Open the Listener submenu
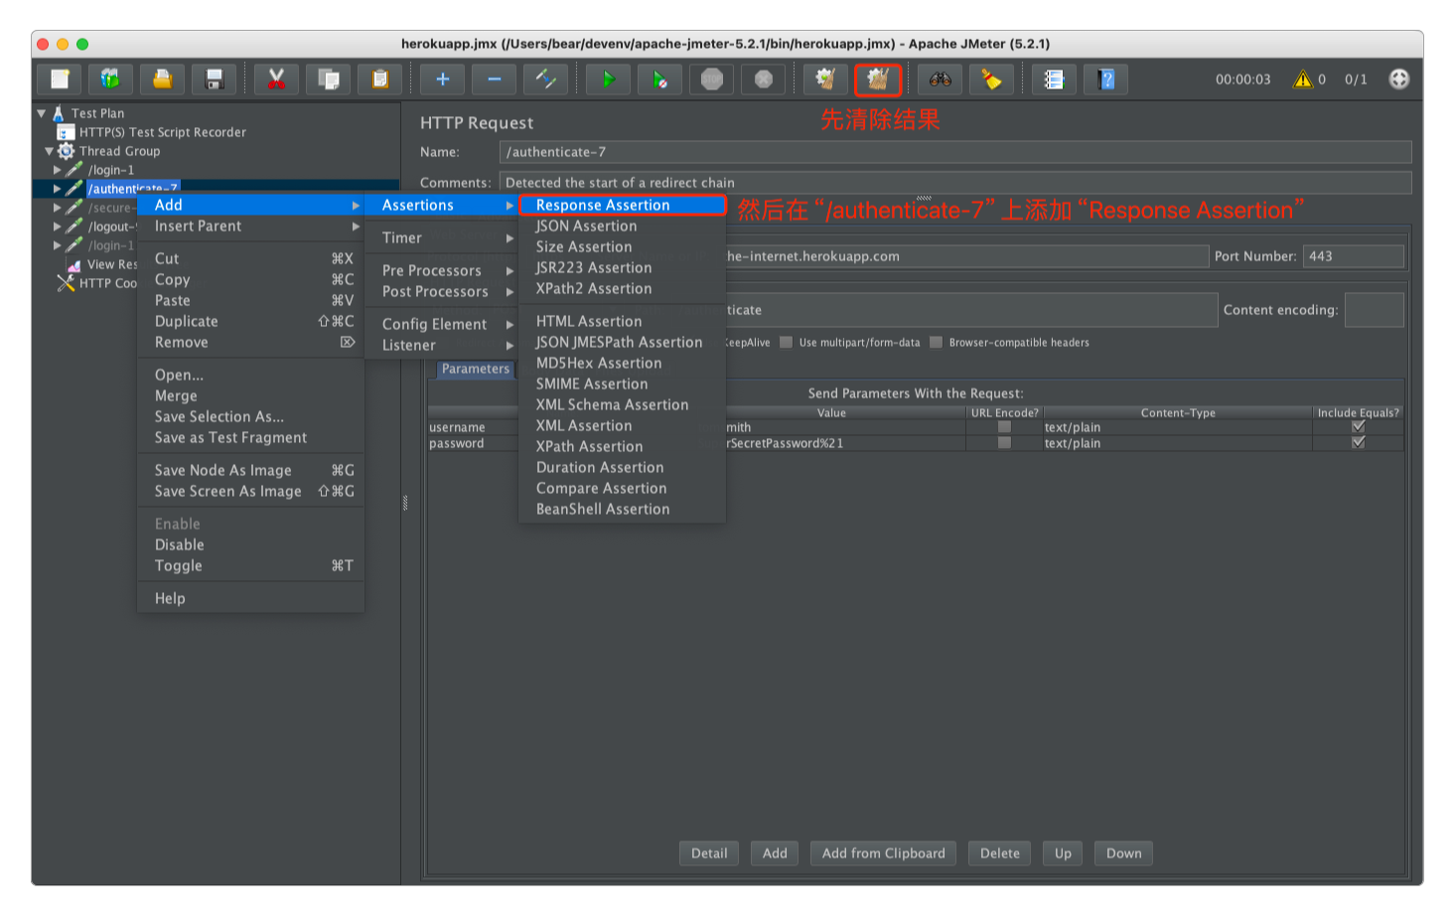Image resolution: width=1454 pixels, height=916 pixels. [441, 345]
